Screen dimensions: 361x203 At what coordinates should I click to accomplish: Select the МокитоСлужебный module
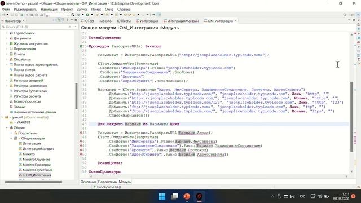coord(37,170)
